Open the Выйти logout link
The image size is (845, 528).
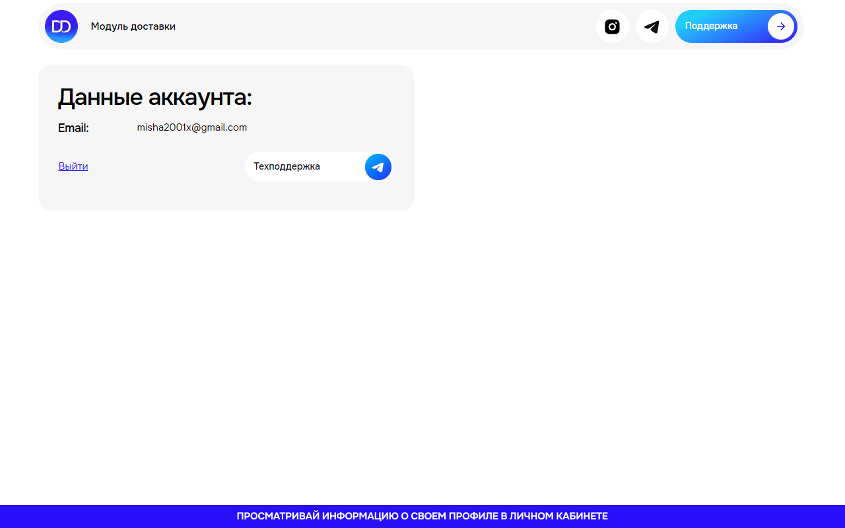click(73, 166)
